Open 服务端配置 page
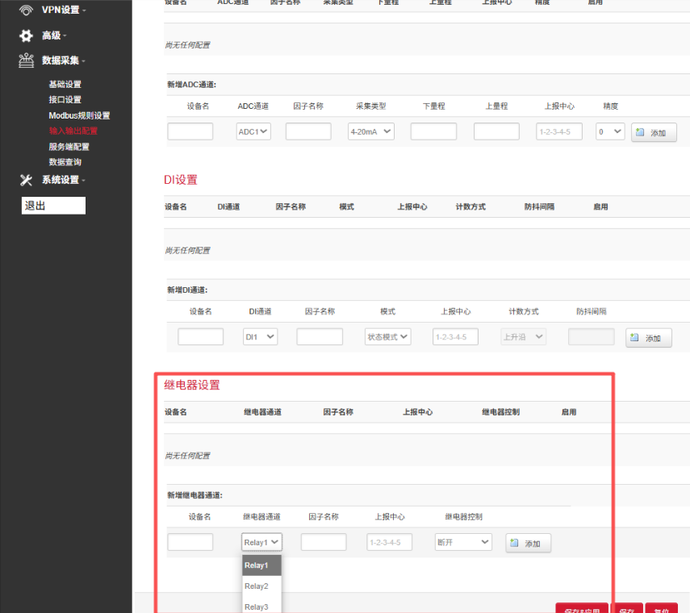This screenshot has height=613, width=690. pos(69,147)
